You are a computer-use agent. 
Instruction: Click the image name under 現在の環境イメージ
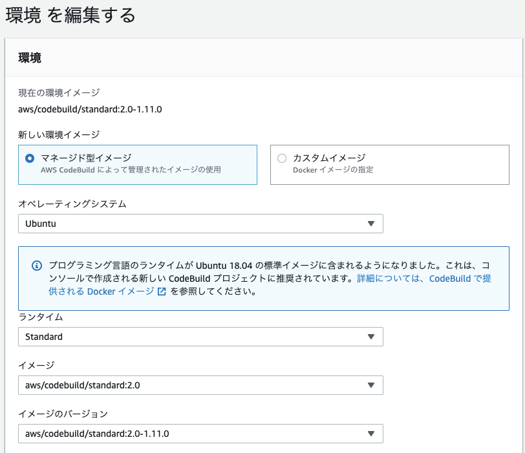click(90, 109)
